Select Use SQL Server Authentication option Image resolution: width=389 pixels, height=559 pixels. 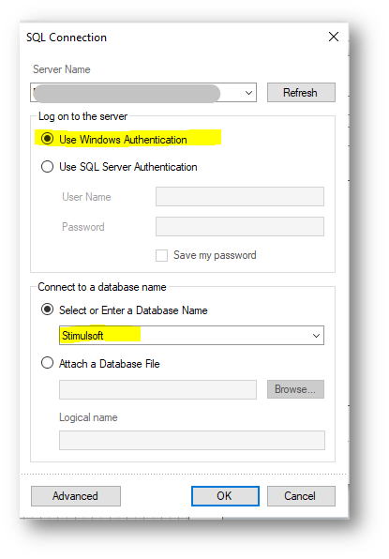click(47, 167)
